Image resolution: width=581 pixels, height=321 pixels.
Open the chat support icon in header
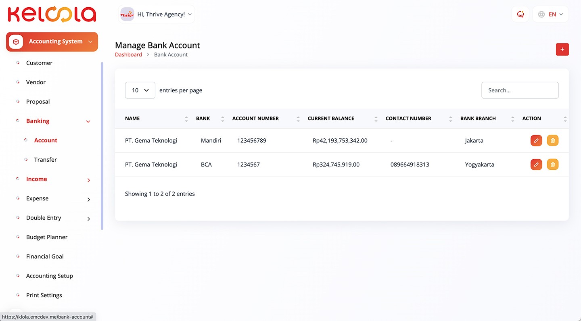point(520,14)
